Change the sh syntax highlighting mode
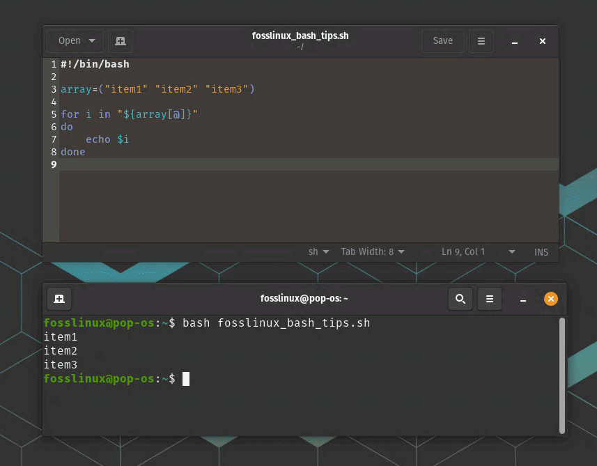Viewport: 597px width, 466px height. tap(318, 251)
